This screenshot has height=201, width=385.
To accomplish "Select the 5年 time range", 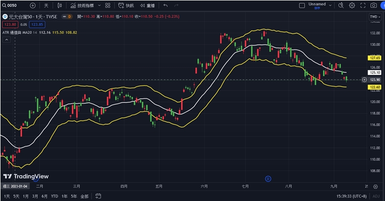I will click(x=74, y=196).
